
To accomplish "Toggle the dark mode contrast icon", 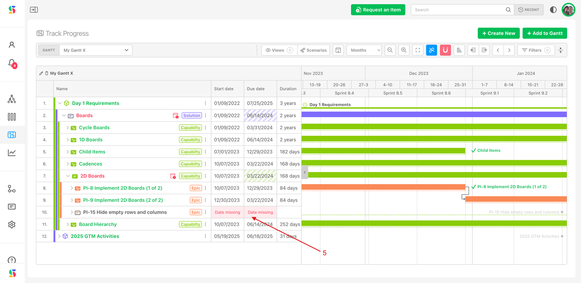I will (553, 10).
